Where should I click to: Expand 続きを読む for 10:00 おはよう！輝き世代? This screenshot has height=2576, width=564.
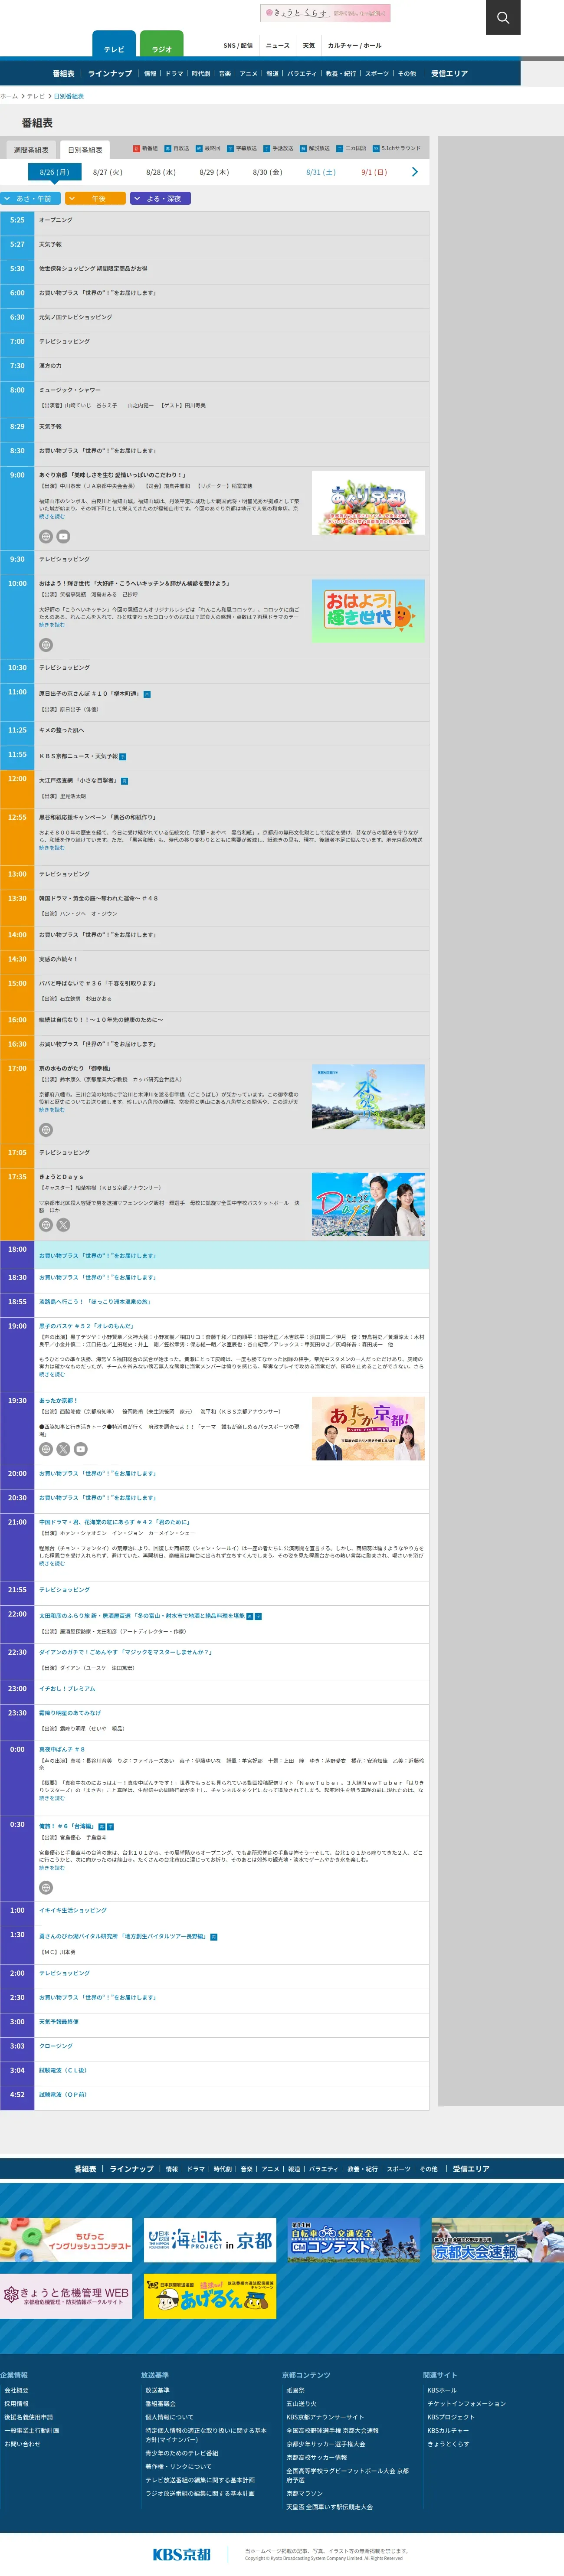[x=52, y=625]
